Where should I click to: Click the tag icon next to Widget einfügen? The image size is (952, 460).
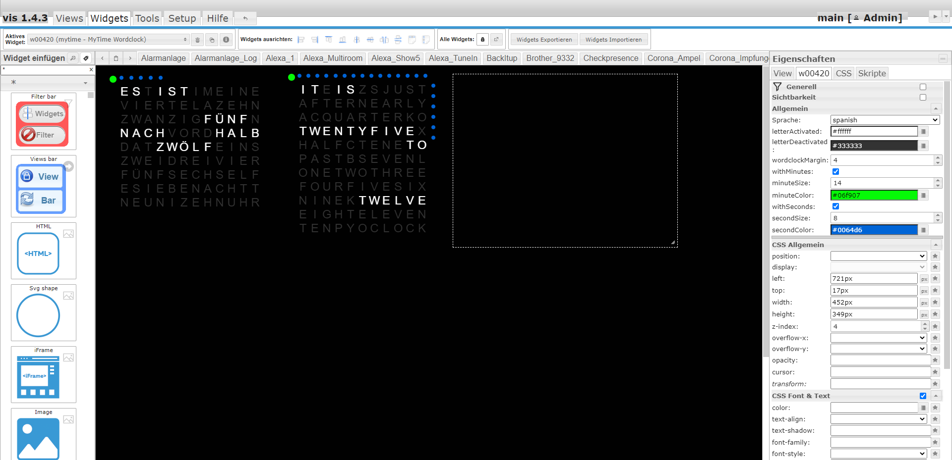coord(86,58)
